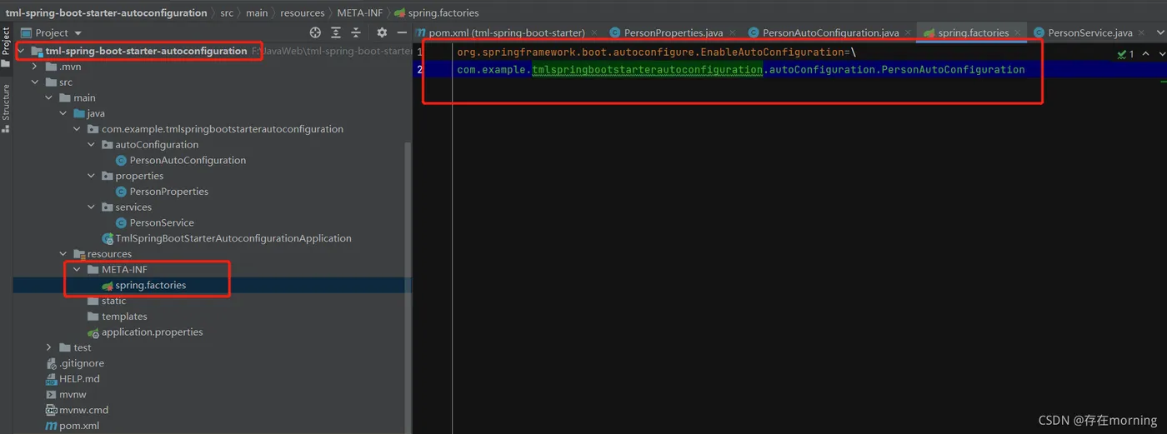Collapse the META-INF folder
The width and height of the screenshot is (1167, 434).
pyautogui.click(x=78, y=269)
